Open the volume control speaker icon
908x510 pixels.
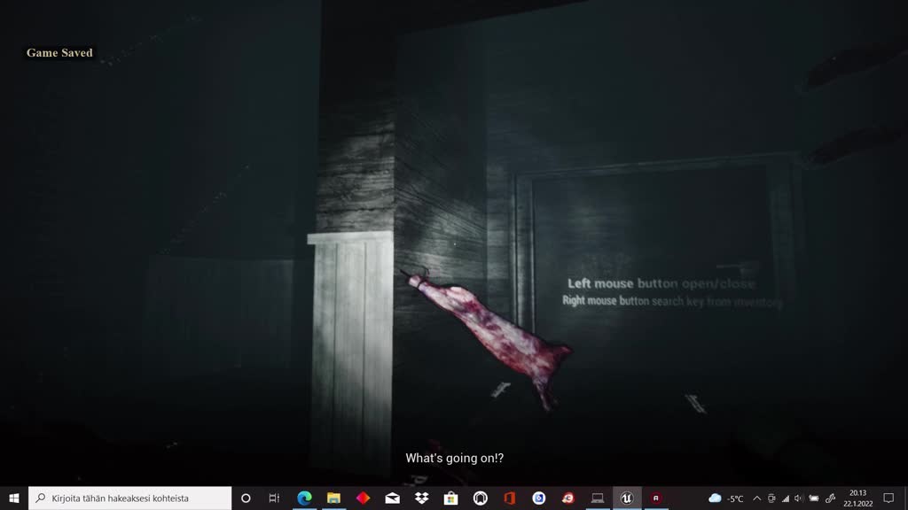point(799,498)
